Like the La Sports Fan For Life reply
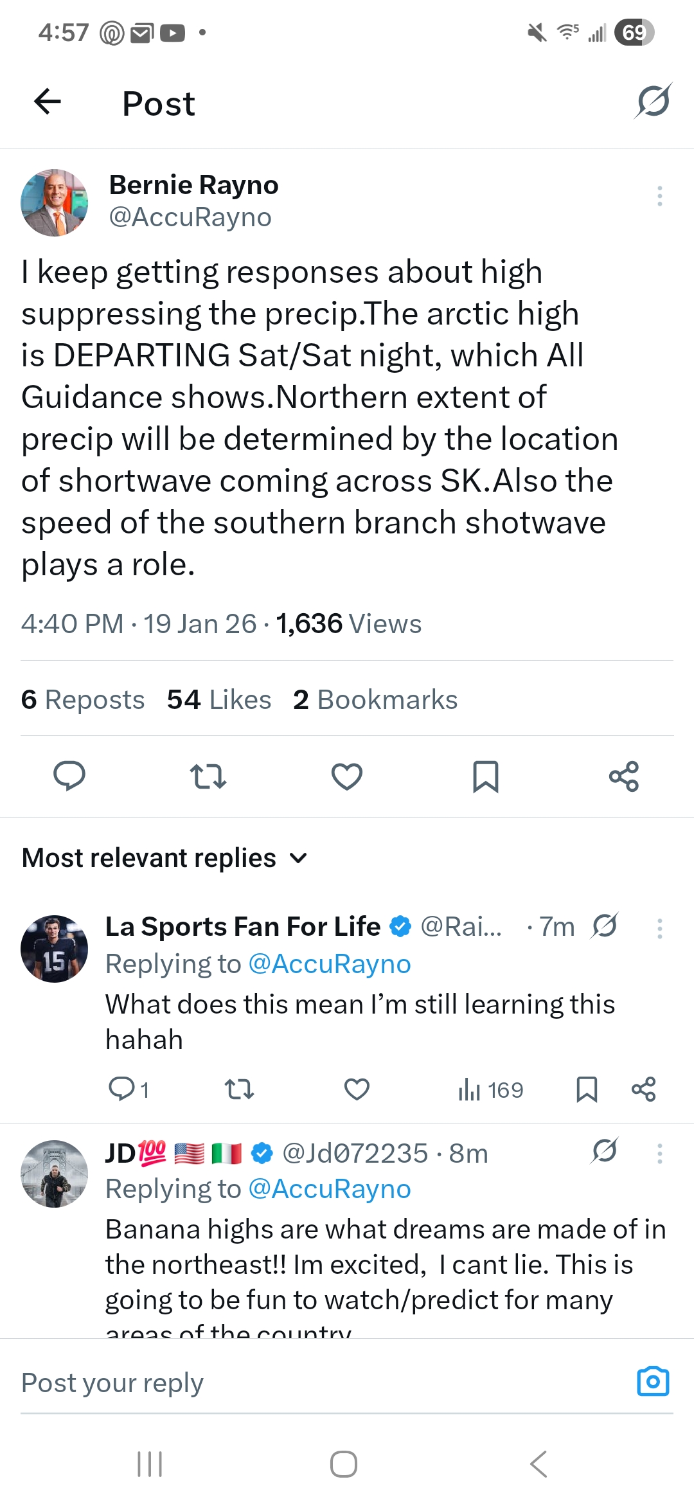Screen dimensions: 694x1504 coord(357,1089)
